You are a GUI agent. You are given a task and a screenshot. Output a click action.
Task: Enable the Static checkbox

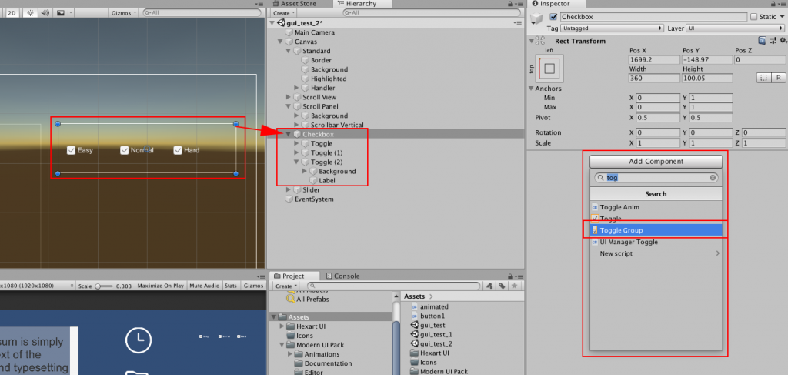click(x=753, y=17)
